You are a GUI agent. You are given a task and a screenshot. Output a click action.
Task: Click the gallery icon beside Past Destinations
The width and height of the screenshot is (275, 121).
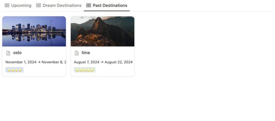point(88,5)
